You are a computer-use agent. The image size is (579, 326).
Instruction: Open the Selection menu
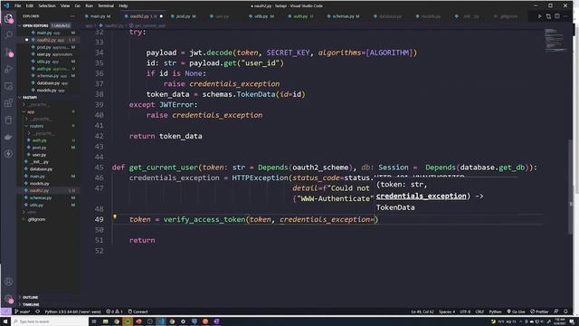[x=47, y=5]
